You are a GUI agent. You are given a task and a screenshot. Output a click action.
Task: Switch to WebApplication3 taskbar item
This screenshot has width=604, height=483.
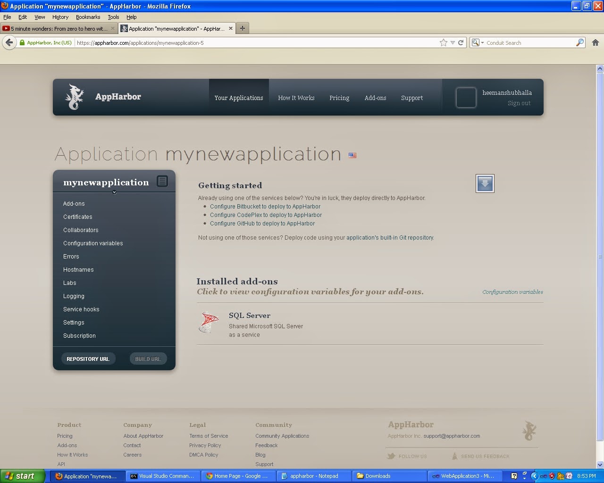click(465, 476)
